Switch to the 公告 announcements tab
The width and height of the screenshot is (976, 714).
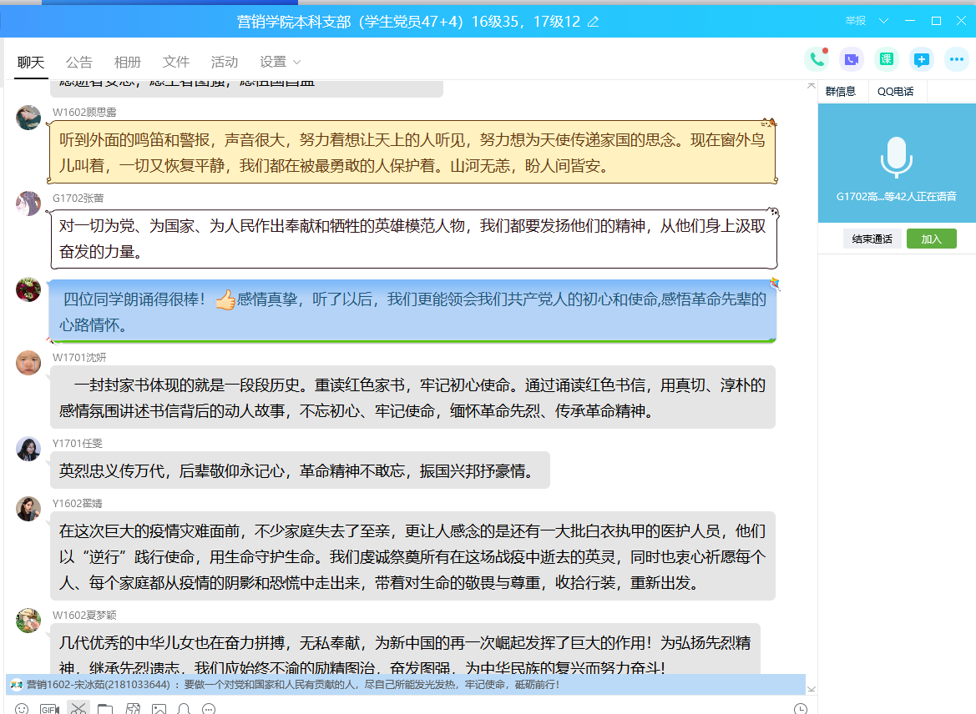tap(79, 62)
